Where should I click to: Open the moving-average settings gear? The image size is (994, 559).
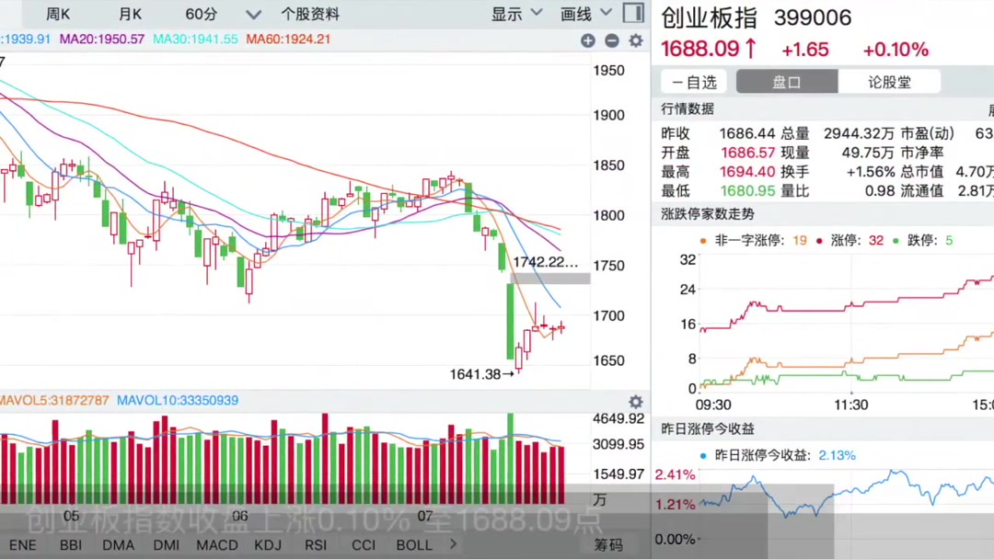pos(636,40)
